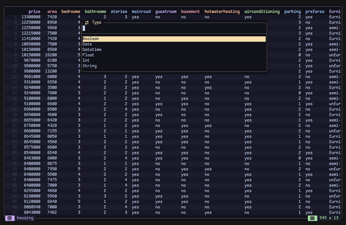Select the price cell 13300000
The height and width of the screenshot is (225, 346).
[31, 17]
